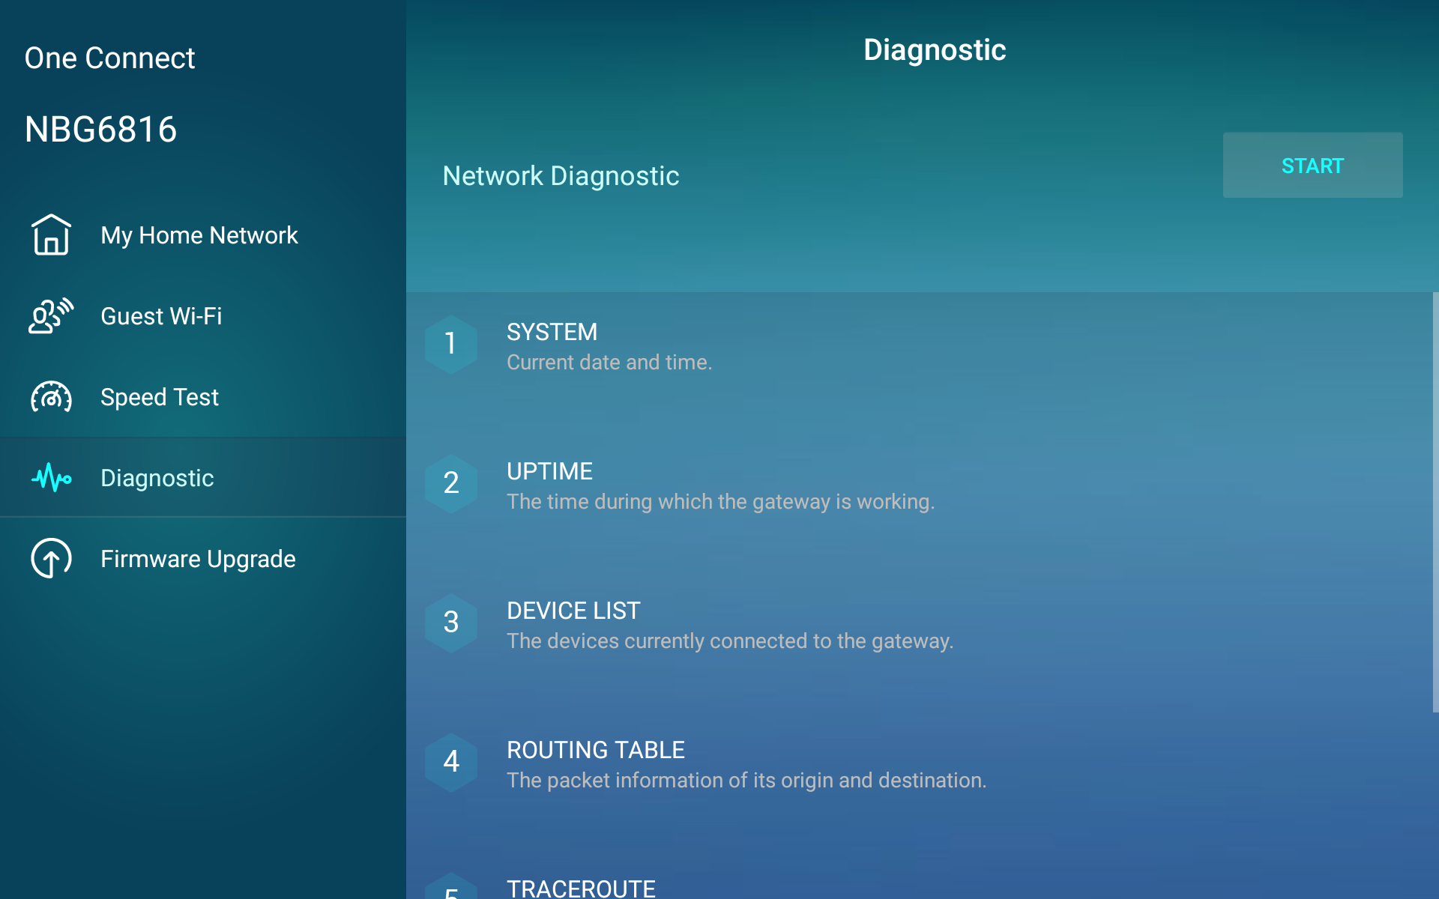Screen dimensions: 1439x899
Task: Click hexagon badge number 2
Action: 451,483
